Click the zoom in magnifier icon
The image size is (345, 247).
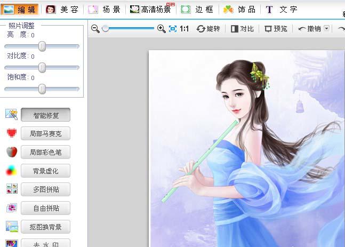[161, 29]
